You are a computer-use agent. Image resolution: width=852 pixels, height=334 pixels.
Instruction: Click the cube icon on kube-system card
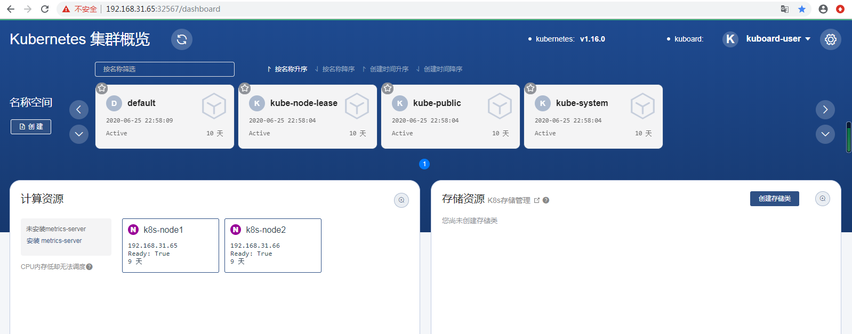pos(642,106)
